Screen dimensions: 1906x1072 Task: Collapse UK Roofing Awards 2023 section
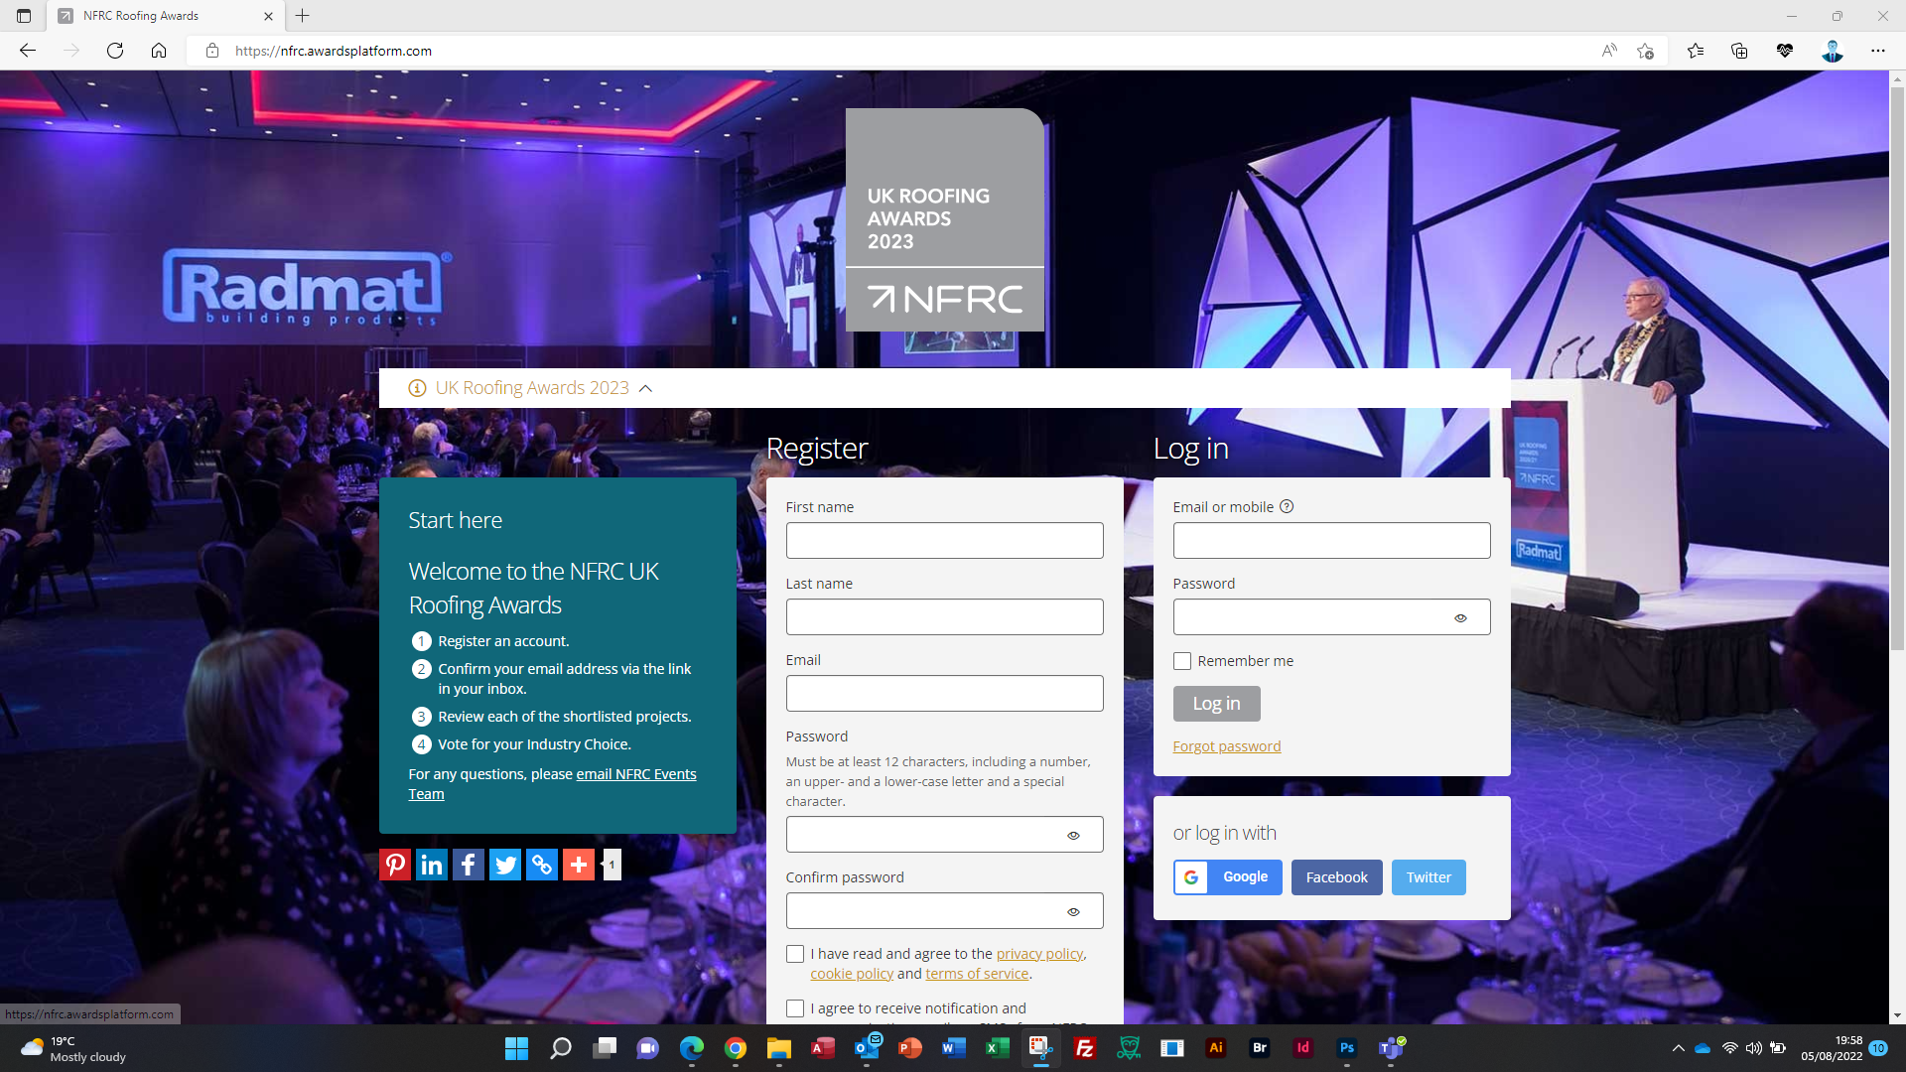tap(646, 389)
